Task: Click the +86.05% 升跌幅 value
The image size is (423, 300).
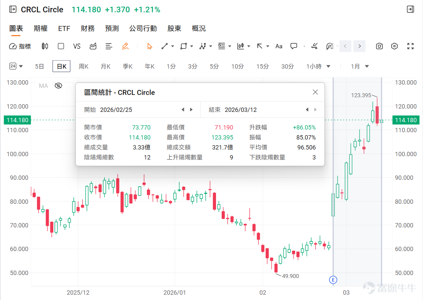Action: point(304,128)
